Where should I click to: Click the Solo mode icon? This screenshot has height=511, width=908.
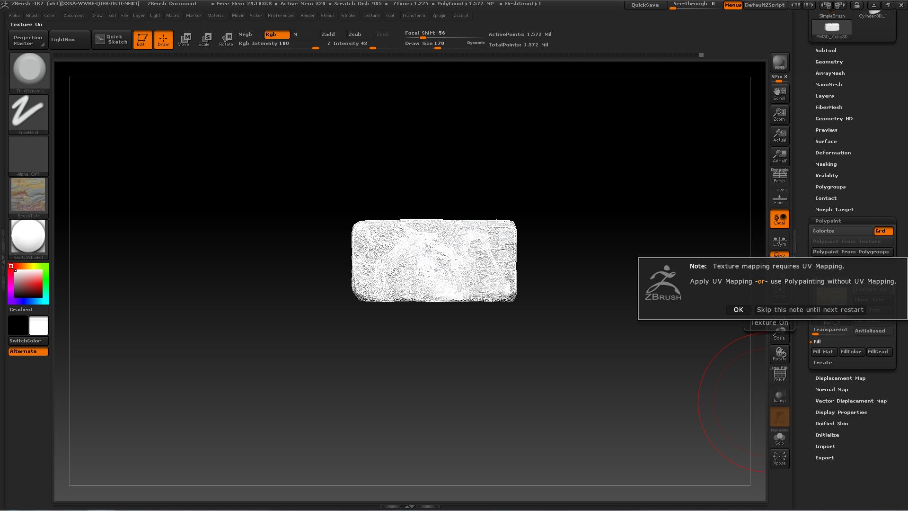click(779, 437)
